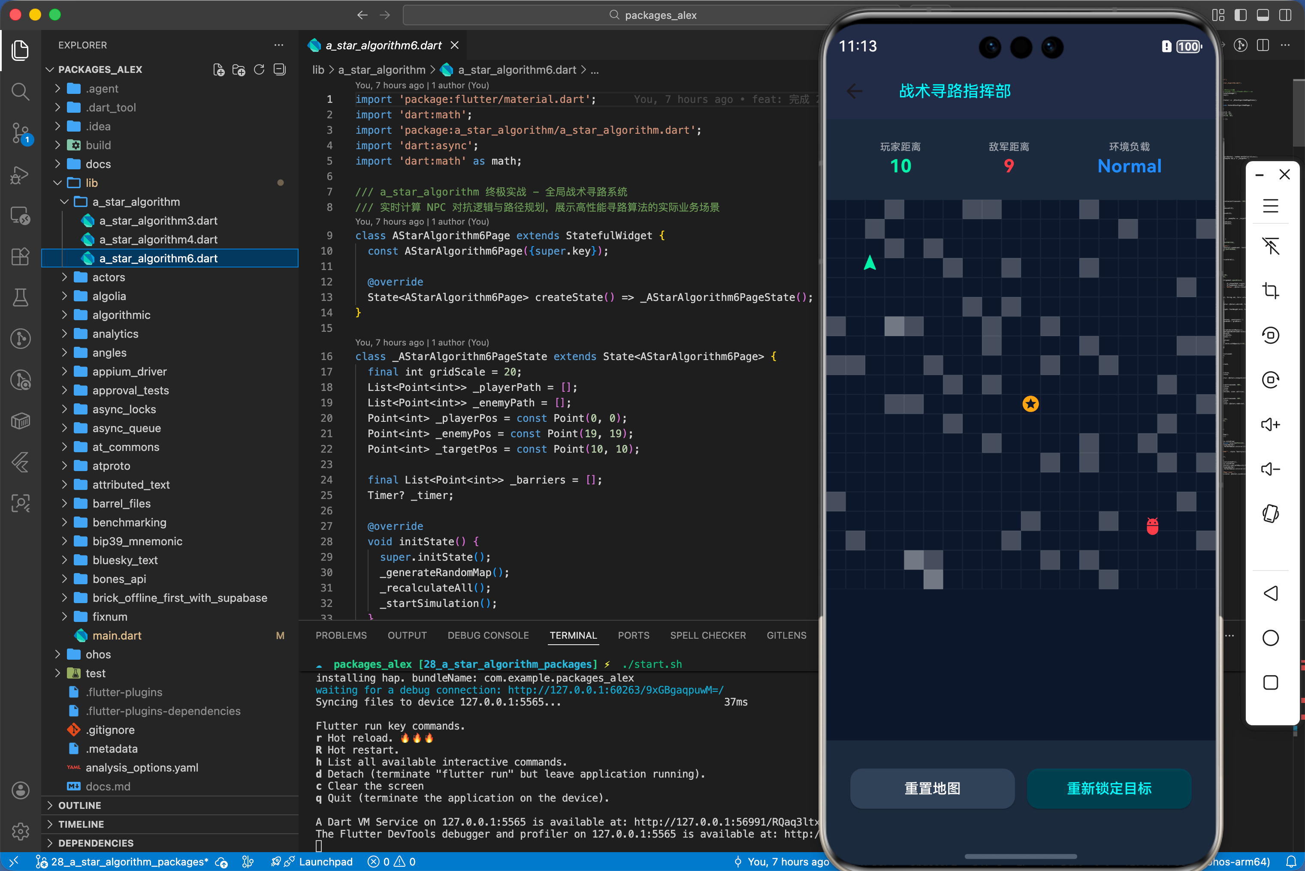The image size is (1305, 871).
Task: Open the Search view in activity bar
Action: pyautogui.click(x=21, y=91)
